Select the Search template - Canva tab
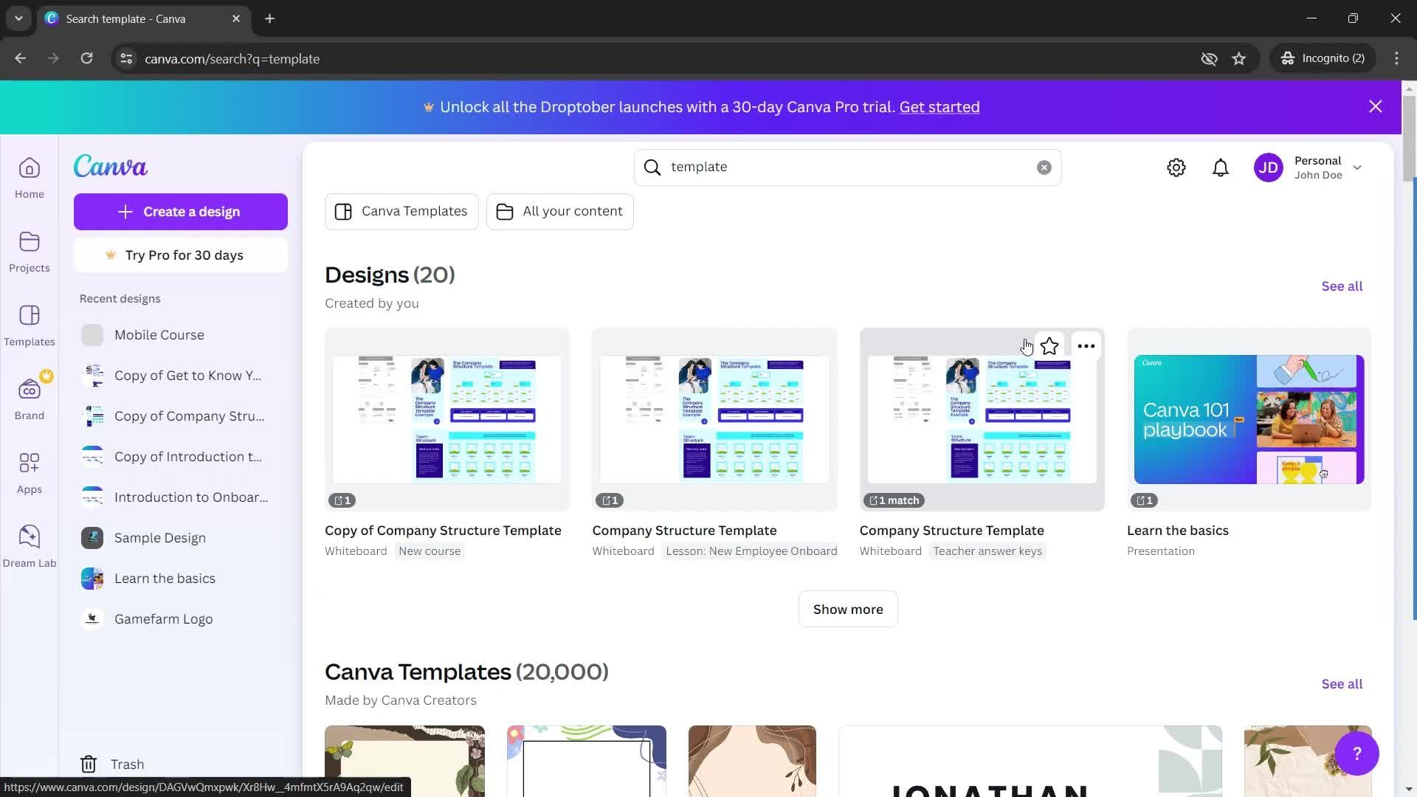This screenshot has width=1417, height=797. [x=143, y=18]
